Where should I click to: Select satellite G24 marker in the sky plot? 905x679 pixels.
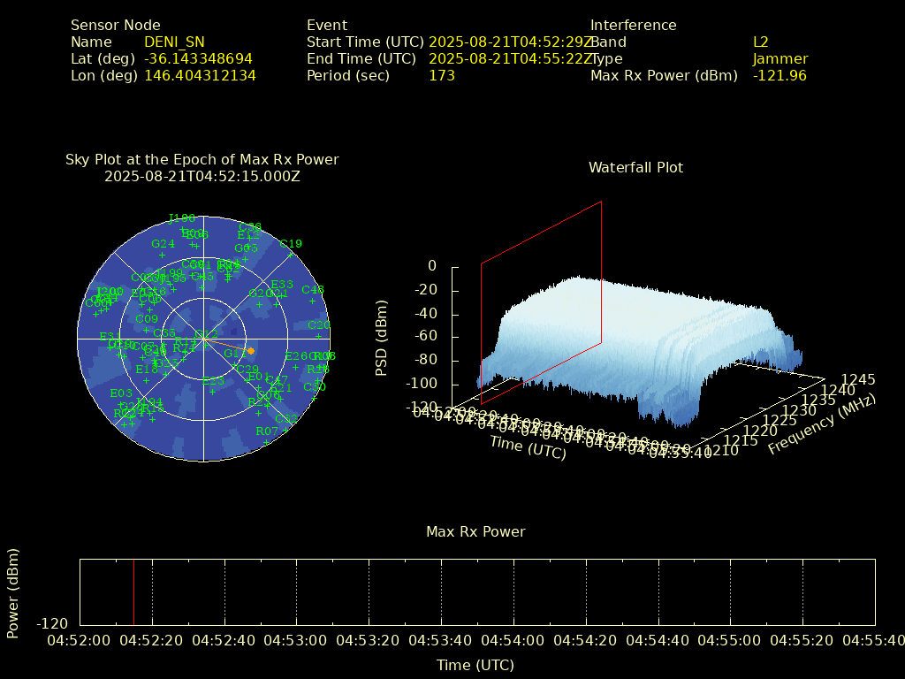pos(162,255)
